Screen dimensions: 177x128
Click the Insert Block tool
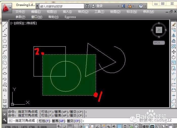[5, 85]
